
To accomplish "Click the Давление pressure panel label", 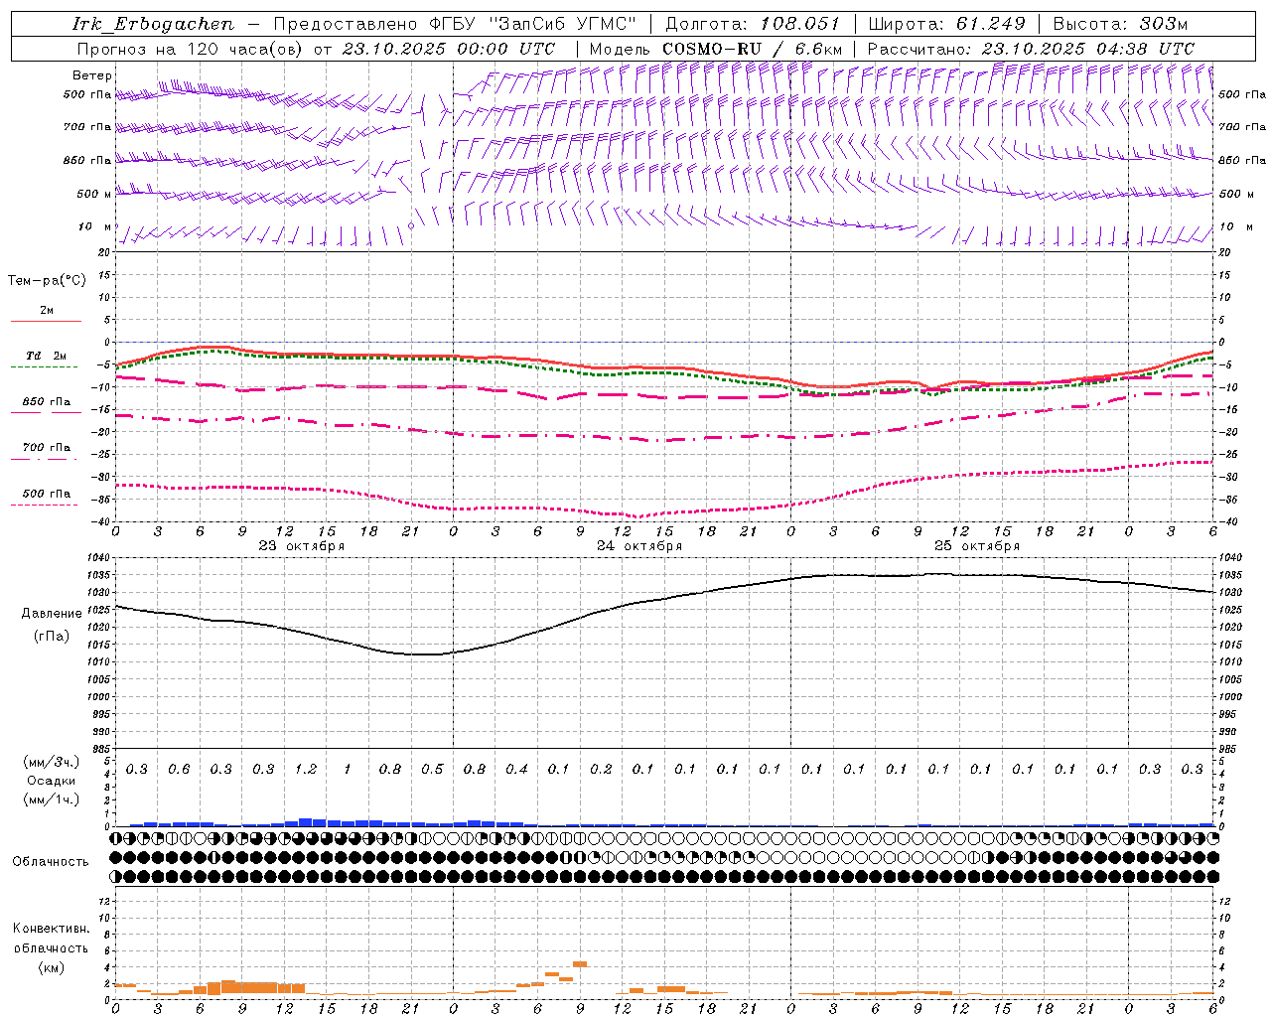I will [52, 614].
